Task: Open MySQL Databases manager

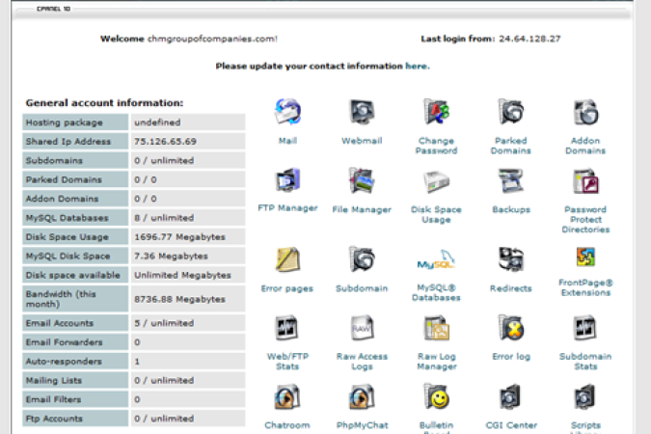Action: (x=436, y=262)
